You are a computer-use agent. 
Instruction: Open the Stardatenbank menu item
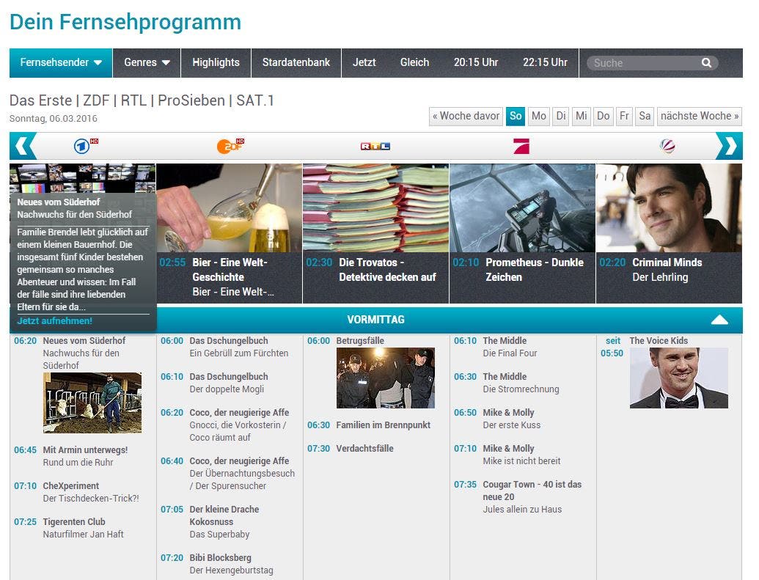tap(296, 62)
